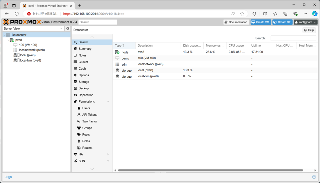
Task: Expand the HA submenu
Action: coord(108,154)
